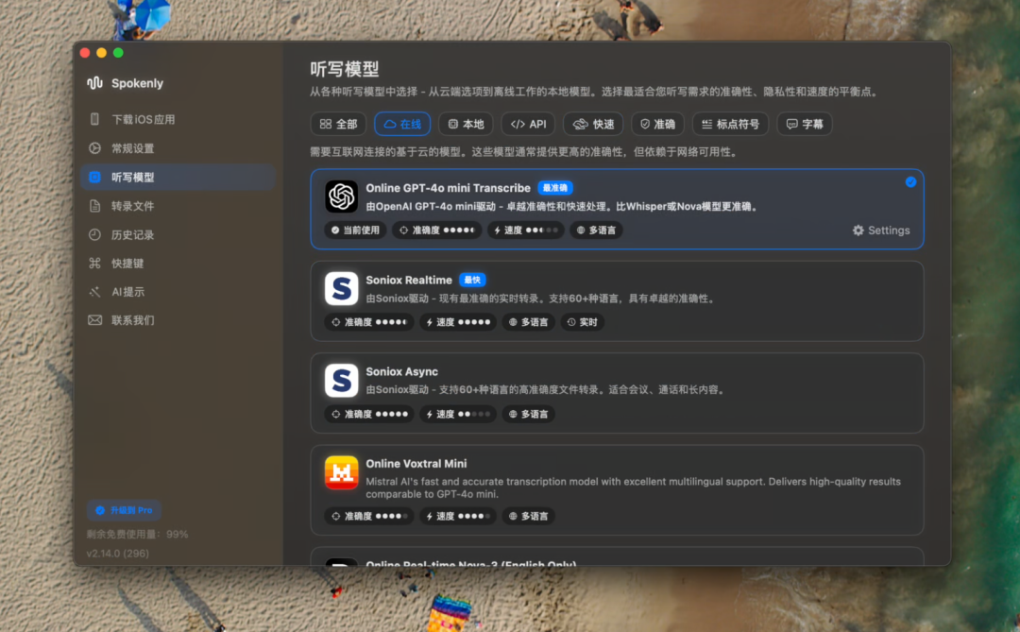The height and width of the screenshot is (632, 1020).
Task: Switch to the 本地 filter tab
Action: tap(466, 124)
